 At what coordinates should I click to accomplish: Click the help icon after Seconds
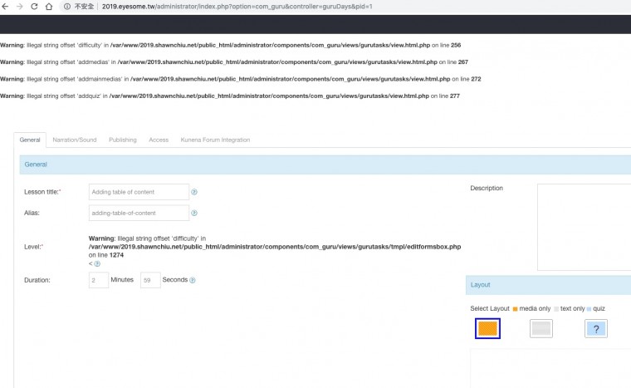click(193, 280)
